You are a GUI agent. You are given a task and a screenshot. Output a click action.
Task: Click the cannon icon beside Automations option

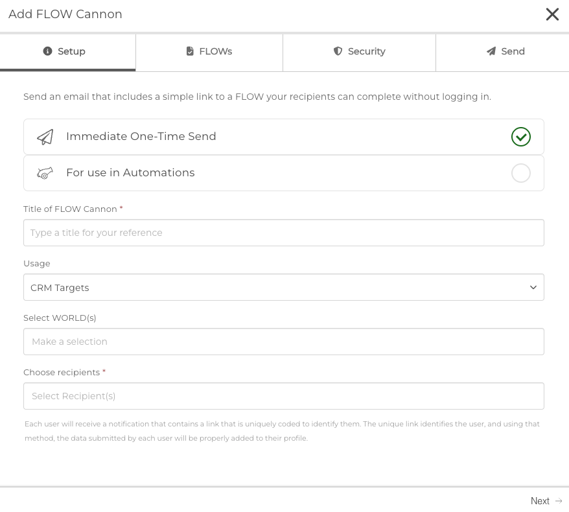pos(45,173)
